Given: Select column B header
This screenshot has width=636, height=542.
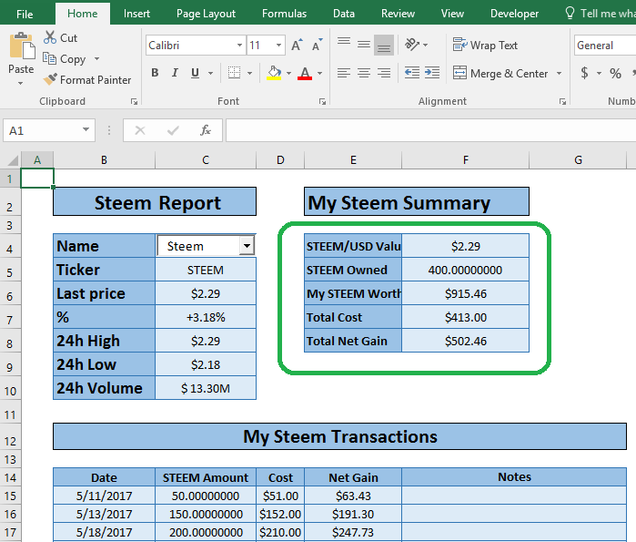Looking at the screenshot, I should click(105, 160).
